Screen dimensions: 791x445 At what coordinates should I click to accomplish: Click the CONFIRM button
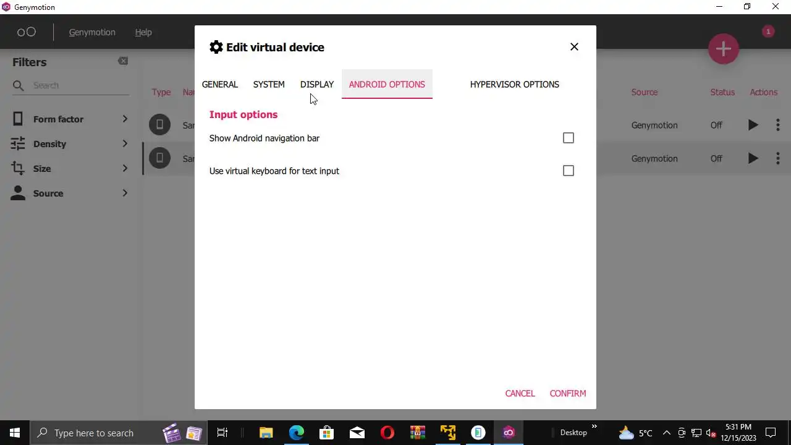pos(568,393)
